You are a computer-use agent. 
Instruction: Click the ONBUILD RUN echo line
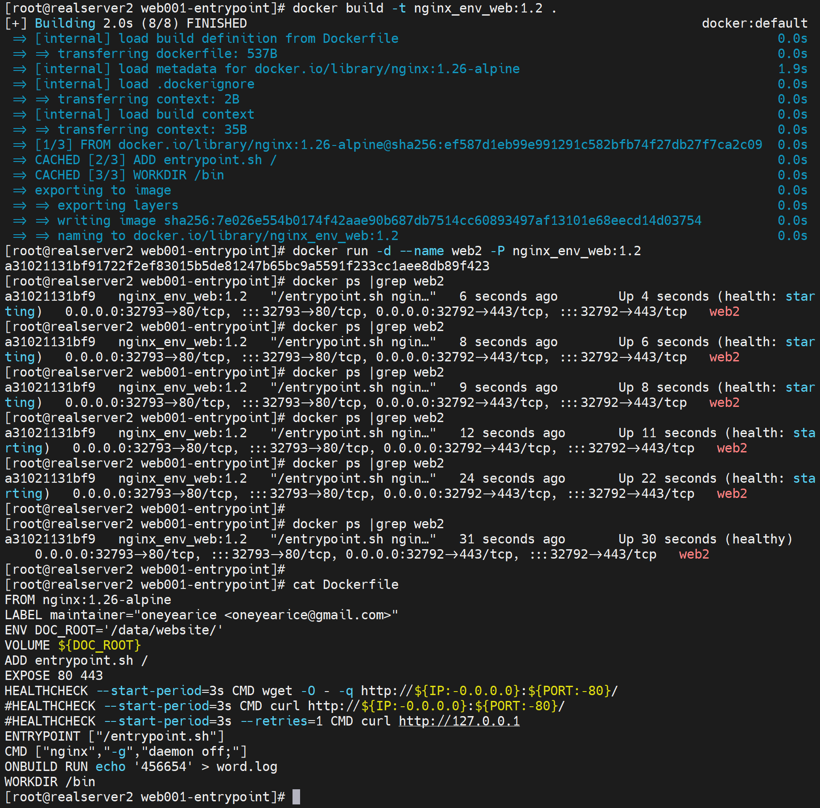141,767
